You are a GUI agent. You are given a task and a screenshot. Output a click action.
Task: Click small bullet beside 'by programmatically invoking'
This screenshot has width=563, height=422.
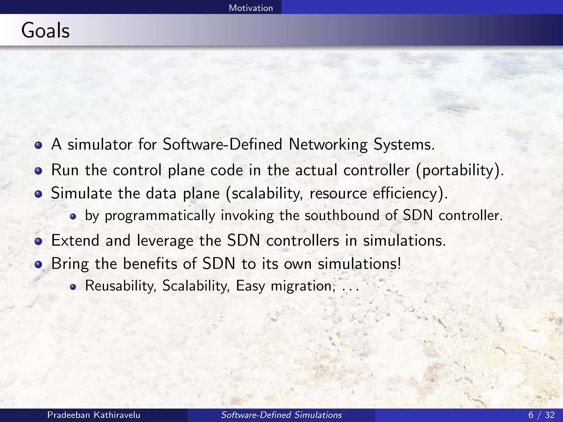[73, 217]
